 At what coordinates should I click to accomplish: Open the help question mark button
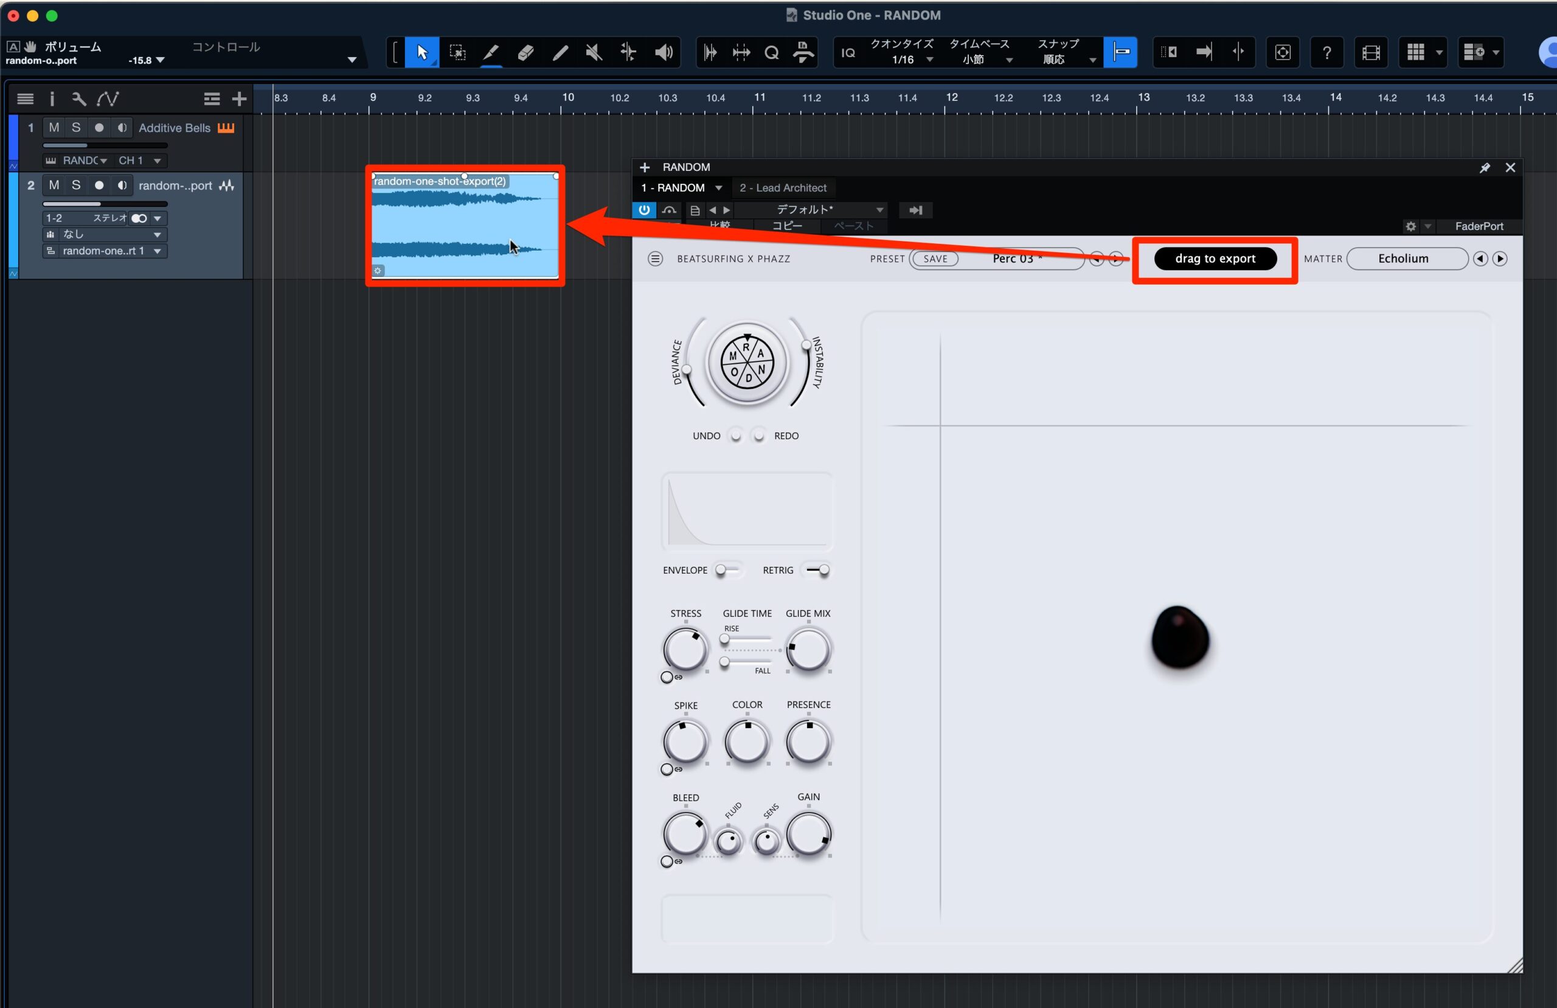(1326, 52)
